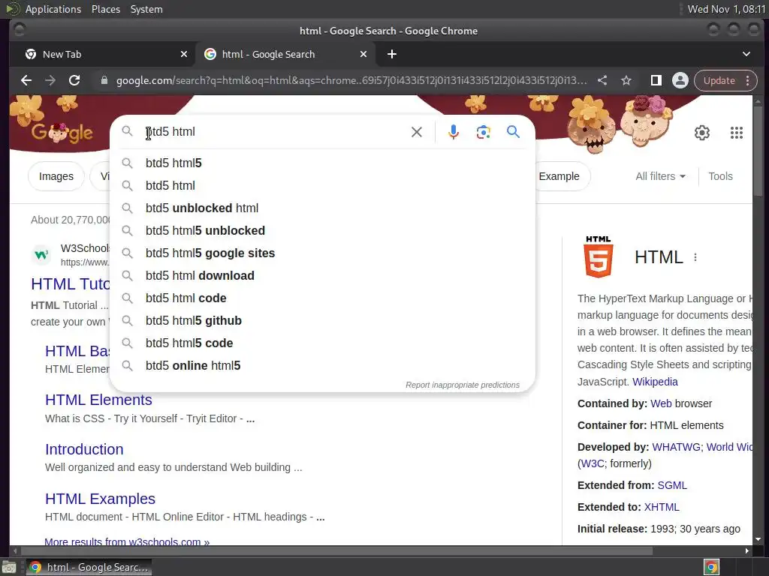Click the W3Schools favicon in first result
This screenshot has height=576, width=769.
[x=42, y=255]
